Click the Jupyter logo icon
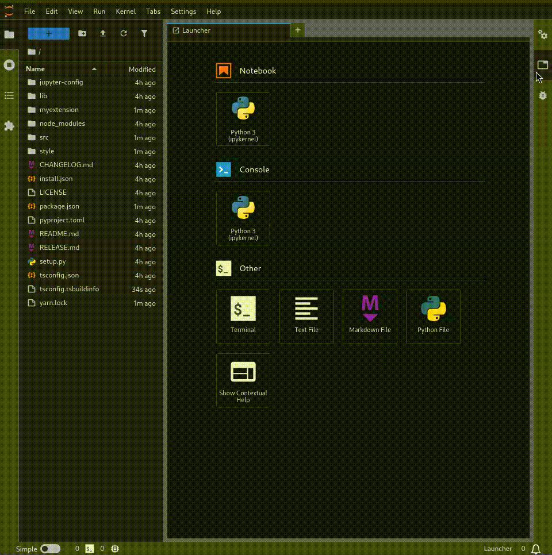This screenshot has width=552, height=555. pyautogui.click(x=9, y=11)
